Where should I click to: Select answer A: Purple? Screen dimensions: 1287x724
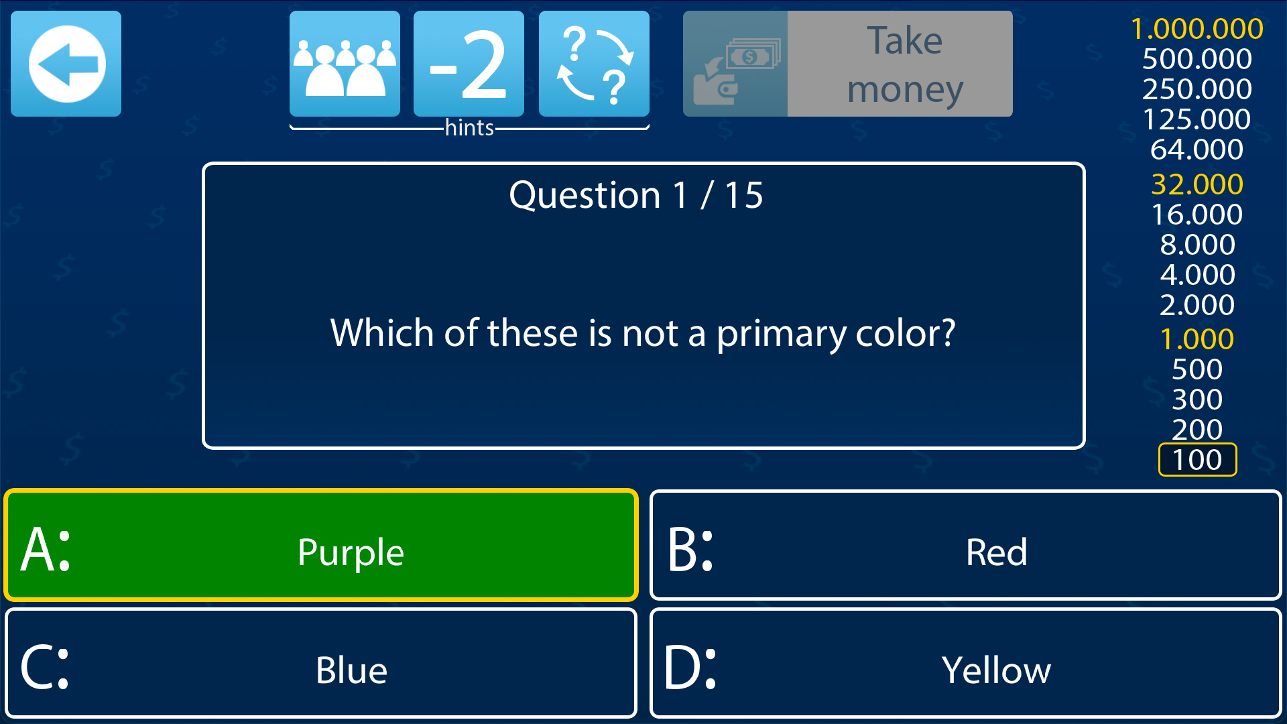(x=321, y=545)
